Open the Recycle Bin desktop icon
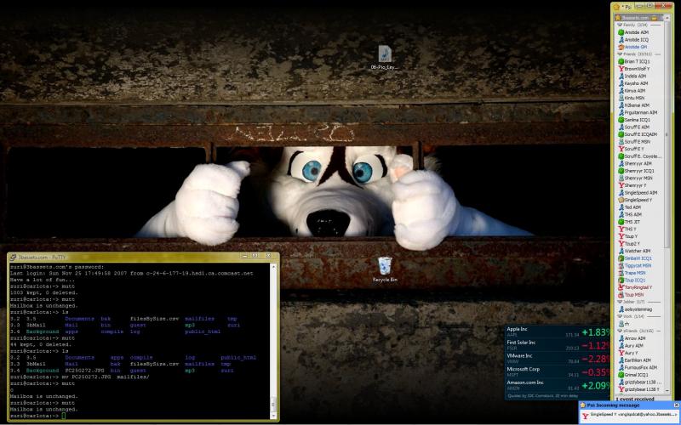 coord(384,266)
